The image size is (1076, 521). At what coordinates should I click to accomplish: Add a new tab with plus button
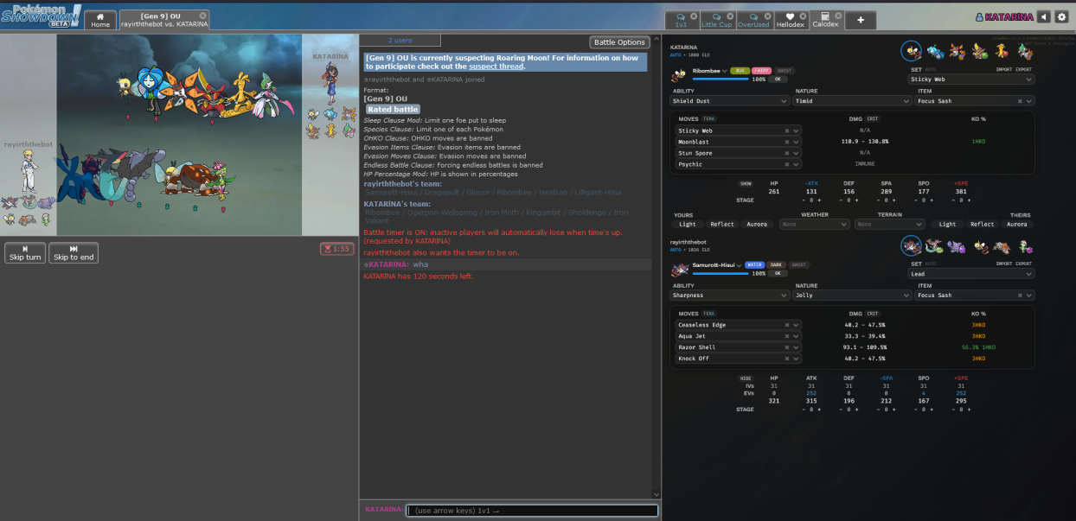pos(861,20)
